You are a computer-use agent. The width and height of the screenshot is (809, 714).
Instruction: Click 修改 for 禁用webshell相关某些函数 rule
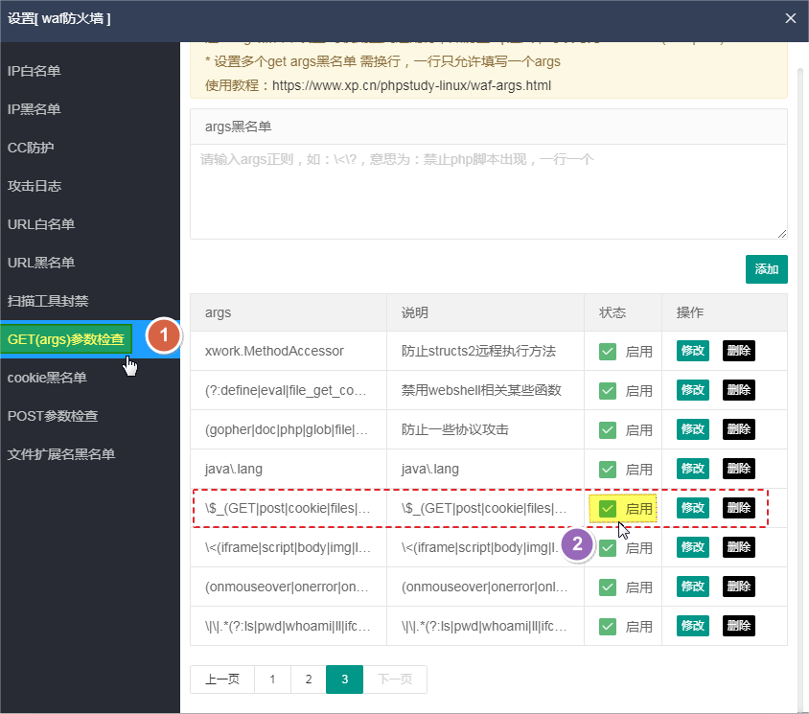tap(692, 390)
